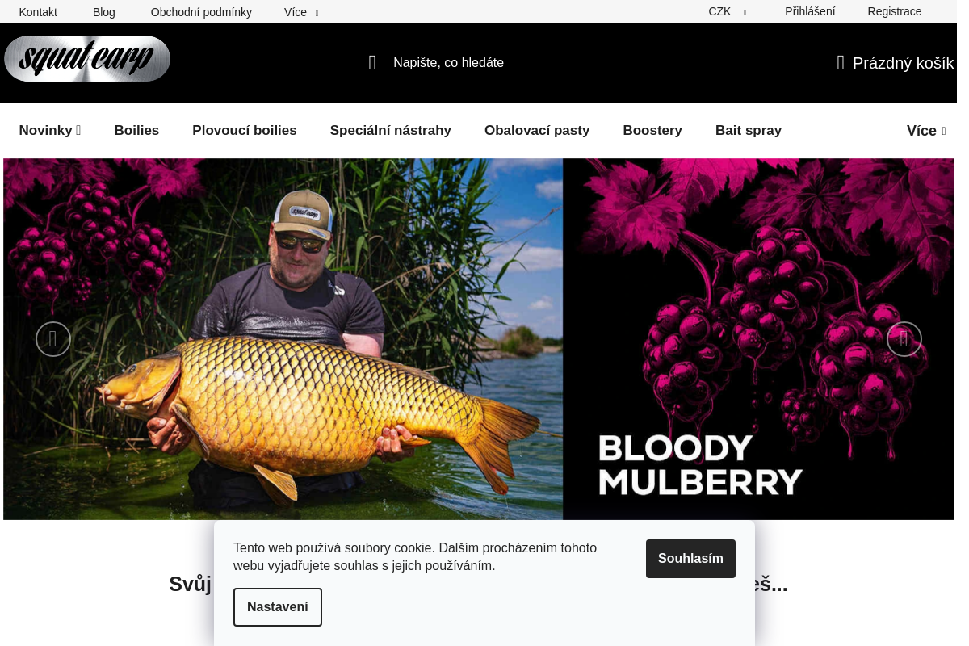Open the CZK currency dropdown
Viewport: 969px width, 646px height.
(x=728, y=12)
